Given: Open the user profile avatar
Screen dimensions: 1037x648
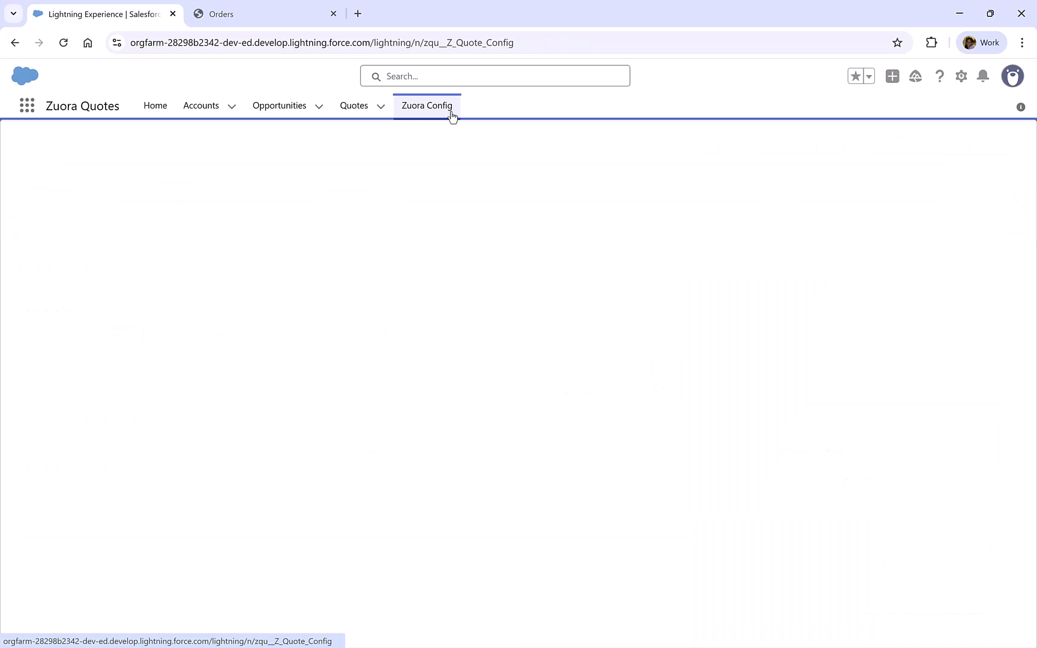Looking at the screenshot, I should (1013, 76).
